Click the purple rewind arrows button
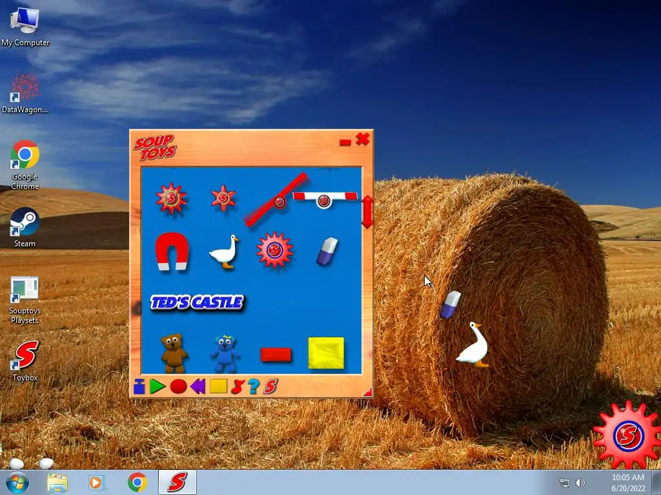The width and height of the screenshot is (661, 495). pyautogui.click(x=198, y=387)
